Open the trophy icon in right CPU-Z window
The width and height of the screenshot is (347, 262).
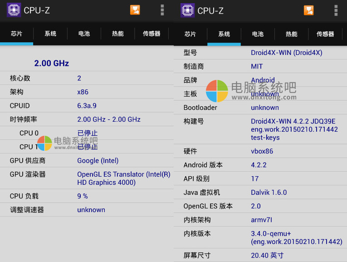click(x=309, y=10)
